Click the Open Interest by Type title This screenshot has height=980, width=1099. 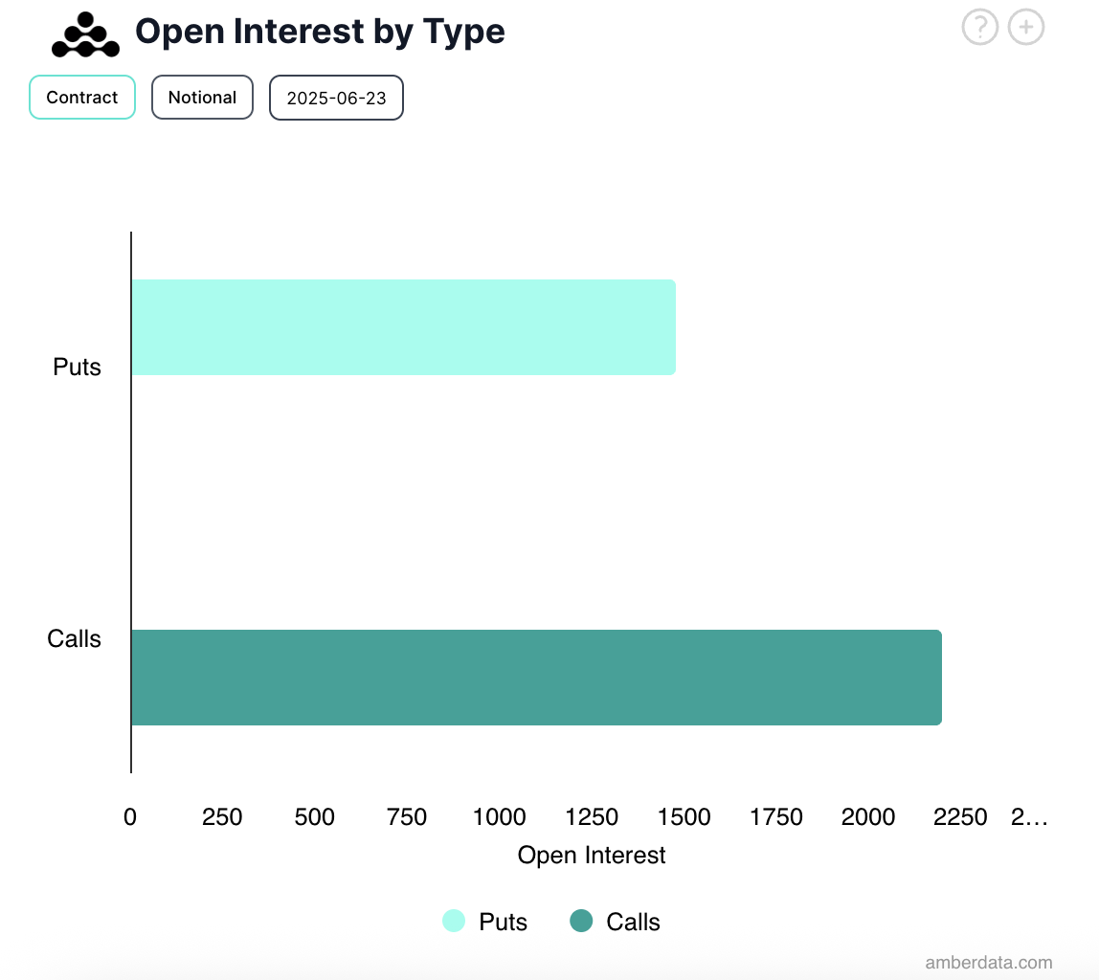(321, 31)
